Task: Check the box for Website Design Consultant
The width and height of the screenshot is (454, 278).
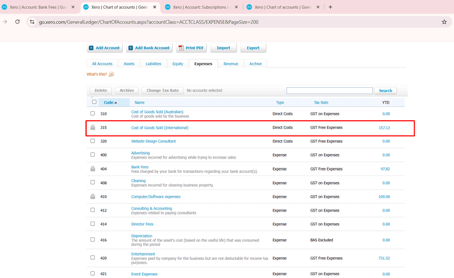Action: coord(93,141)
